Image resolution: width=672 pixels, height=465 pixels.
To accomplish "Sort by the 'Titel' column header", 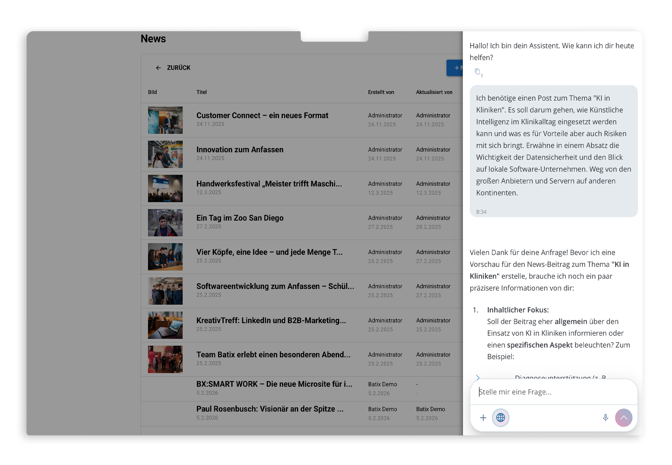I will pyautogui.click(x=201, y=92).
